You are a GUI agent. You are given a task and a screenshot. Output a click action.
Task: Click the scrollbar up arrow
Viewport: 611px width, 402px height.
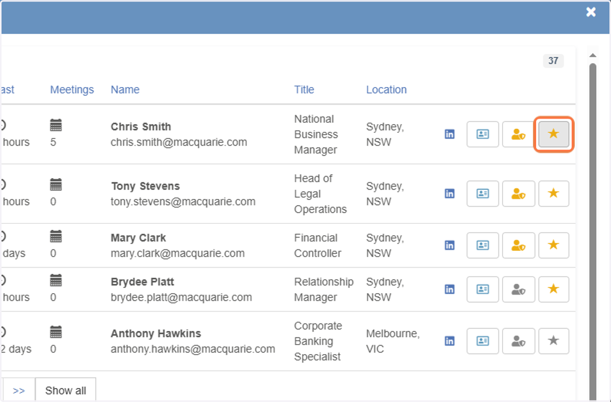[x=593, y=55]
